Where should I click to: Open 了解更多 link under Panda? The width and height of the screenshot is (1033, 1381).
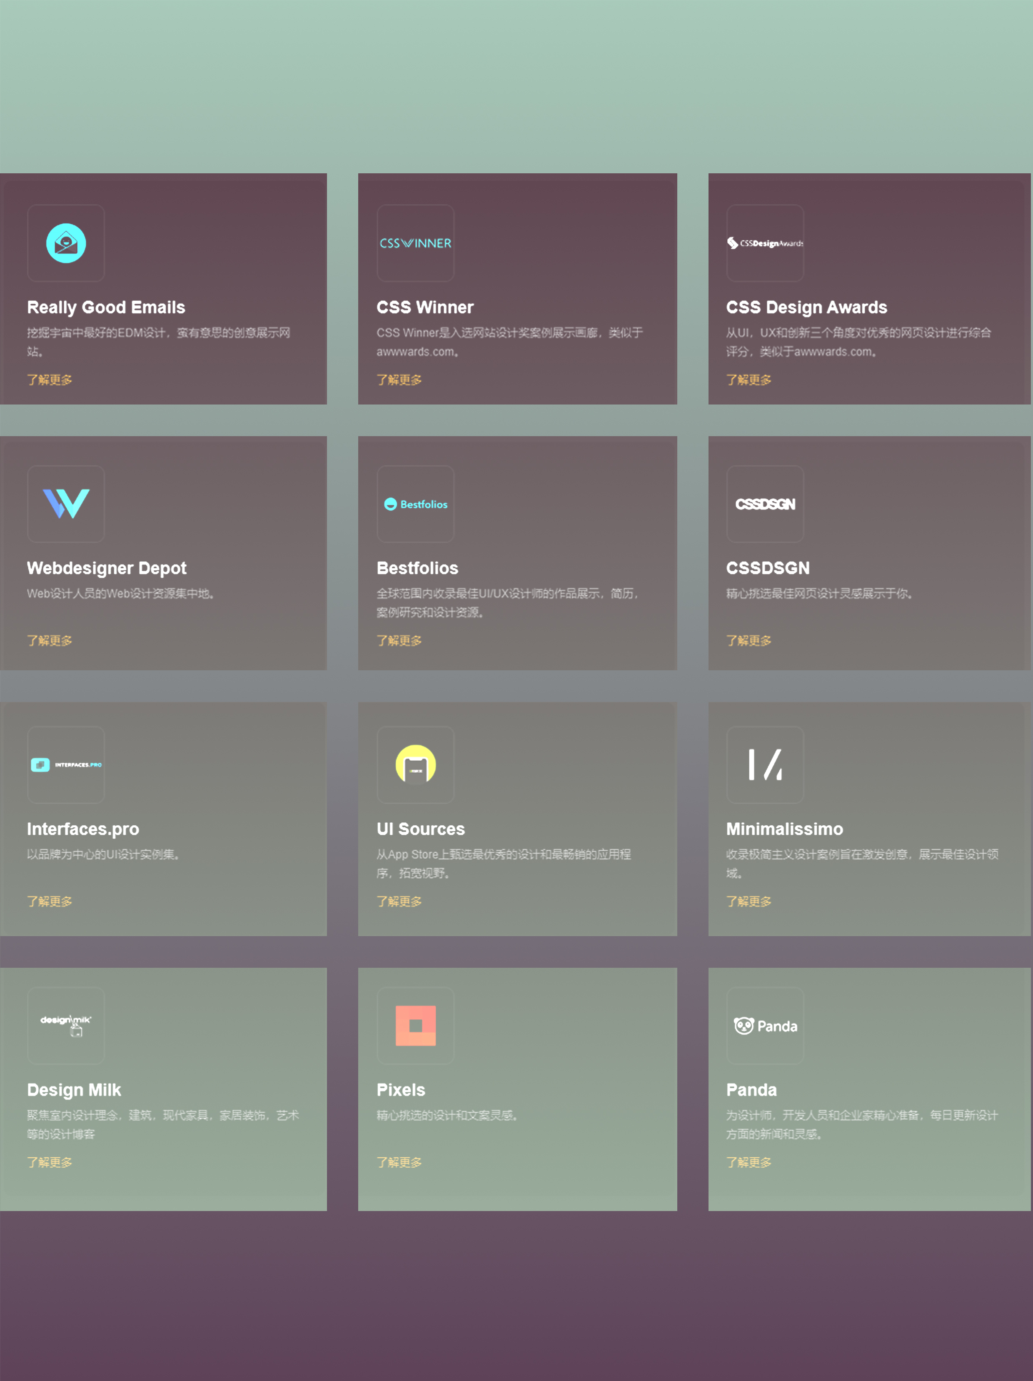coord(749,1162)
